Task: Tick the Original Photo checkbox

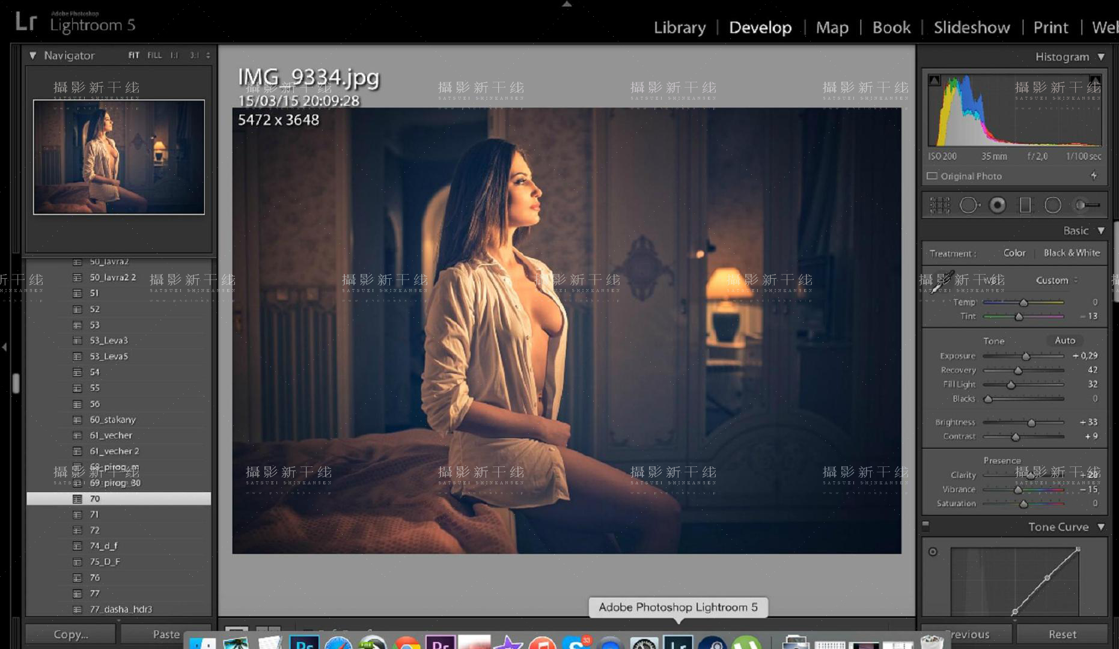Action: tap(932, 176)
